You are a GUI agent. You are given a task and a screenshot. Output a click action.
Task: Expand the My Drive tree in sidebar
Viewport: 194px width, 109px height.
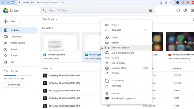pyautogui.click(x=2, y=30)
